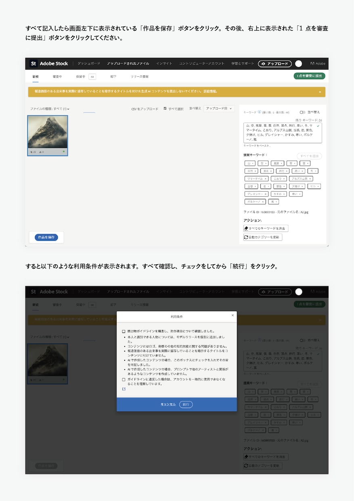Open the user avatar circle in first screenshot

[x=299, y=63]
